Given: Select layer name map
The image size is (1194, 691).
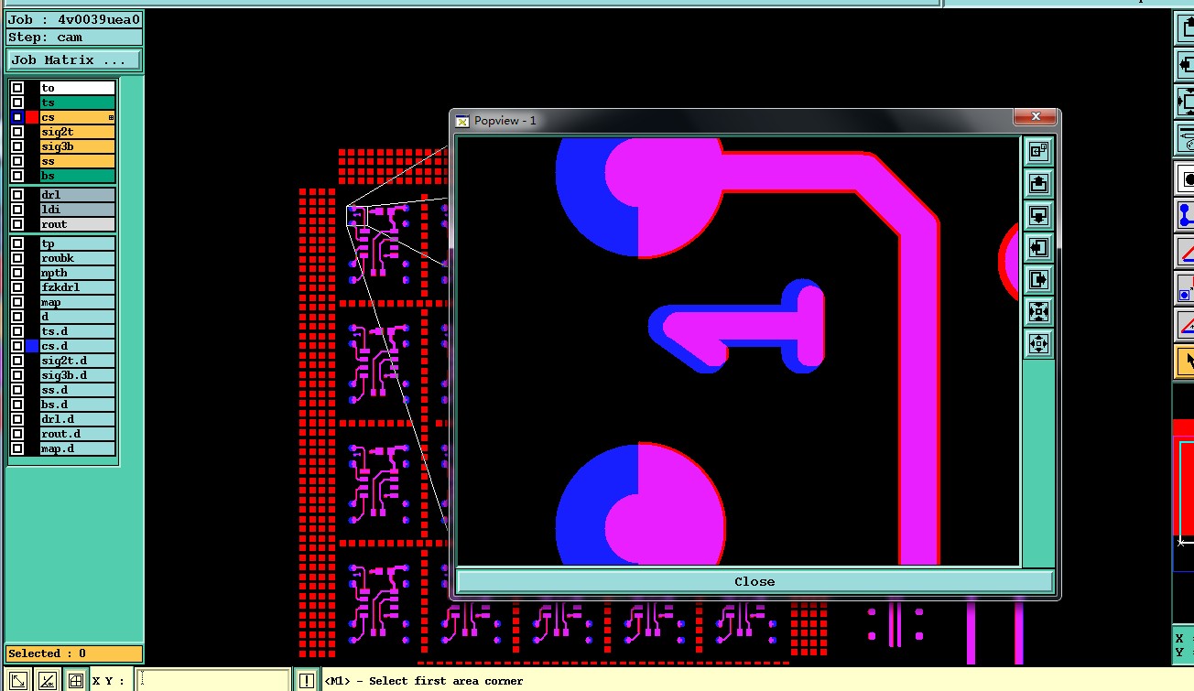Looking at the screenshot, I should (78, 302).
